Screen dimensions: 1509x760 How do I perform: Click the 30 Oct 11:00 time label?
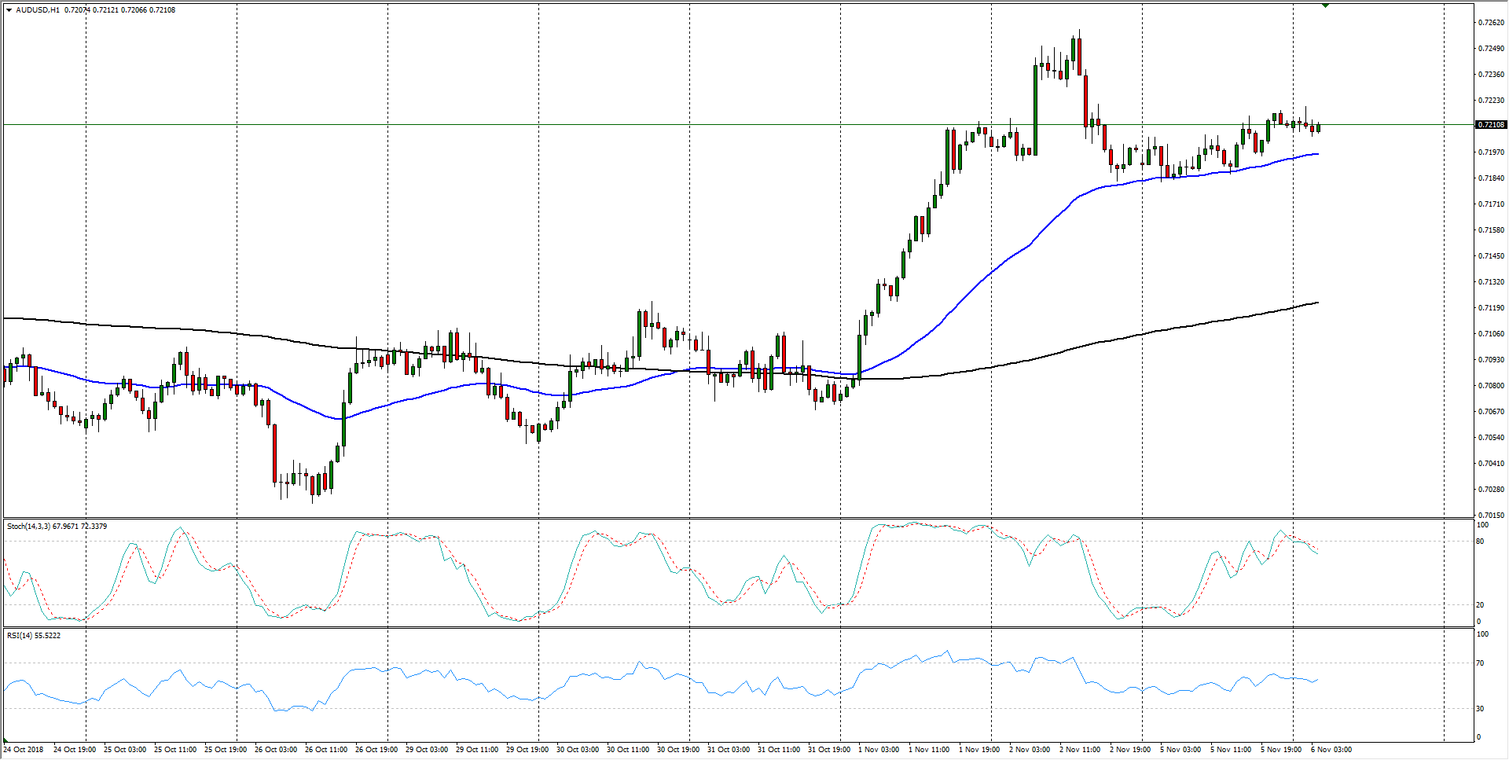(627, 749)
